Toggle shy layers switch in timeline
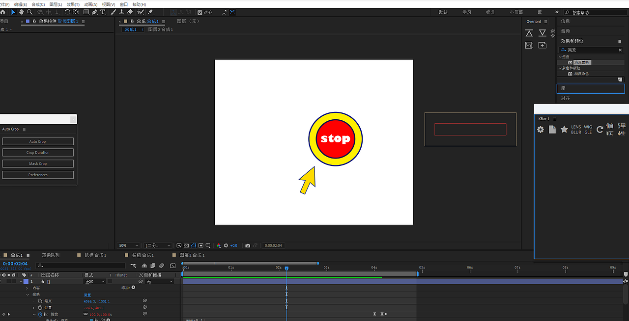This screenshot has width=629, height=321. point(144,266)
